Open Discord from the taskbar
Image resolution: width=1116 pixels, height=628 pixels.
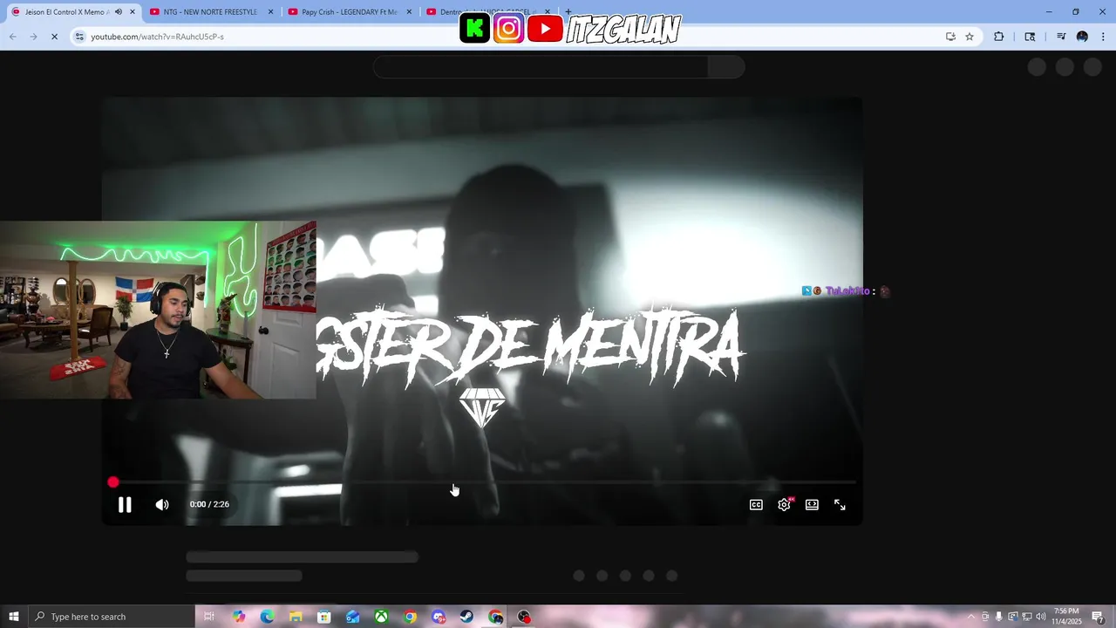click(x=439, y=617)
